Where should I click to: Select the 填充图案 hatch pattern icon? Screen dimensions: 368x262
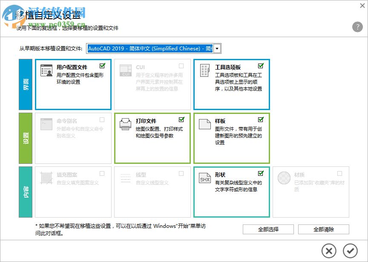(46, 177)
